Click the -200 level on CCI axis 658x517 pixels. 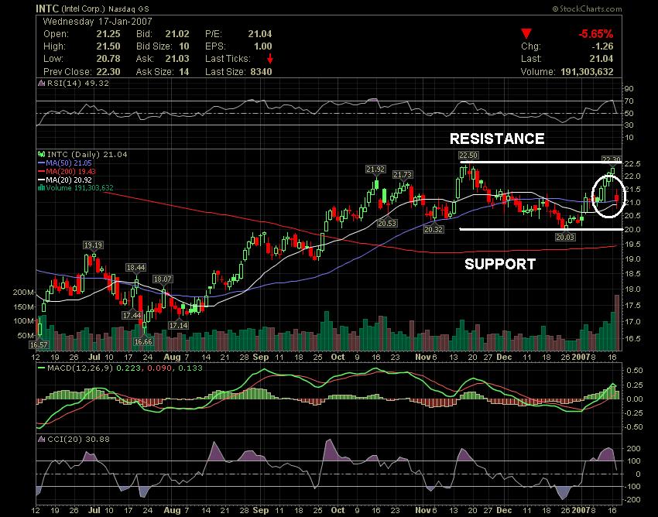coord(633,500)
